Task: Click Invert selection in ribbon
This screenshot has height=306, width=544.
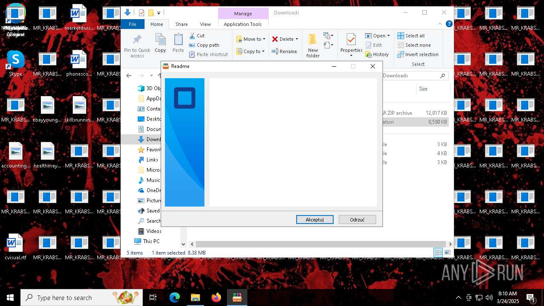Action: point(418,54)
